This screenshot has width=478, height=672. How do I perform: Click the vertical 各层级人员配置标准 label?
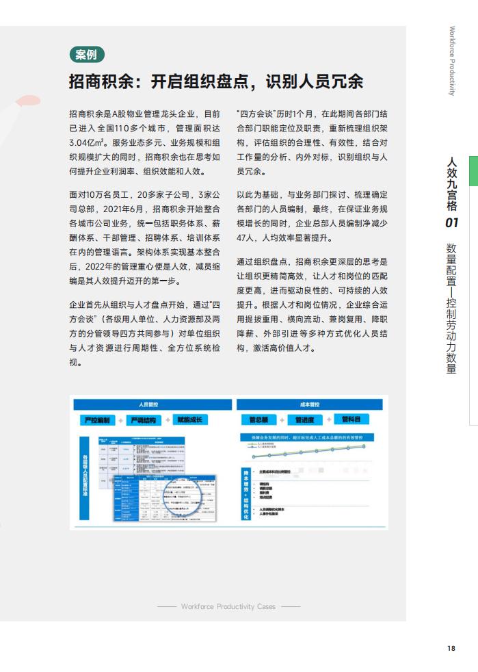[85, 478]
